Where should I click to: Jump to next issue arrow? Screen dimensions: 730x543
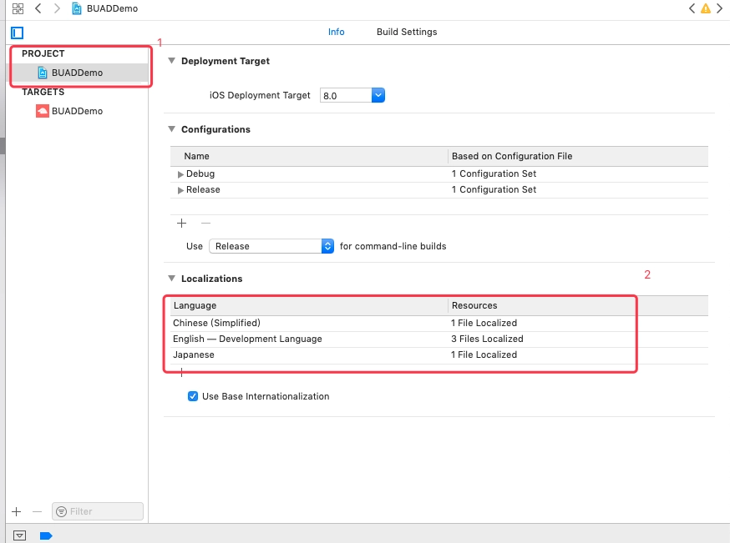[x=720, y=8]
